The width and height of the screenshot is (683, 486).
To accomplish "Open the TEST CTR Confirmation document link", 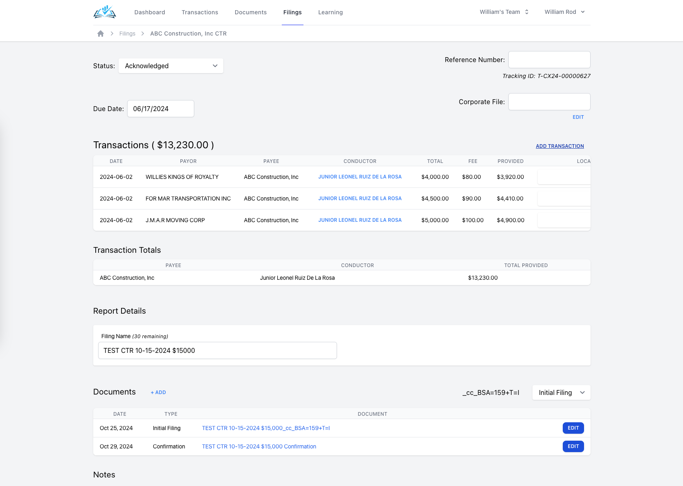I will 259,446.
